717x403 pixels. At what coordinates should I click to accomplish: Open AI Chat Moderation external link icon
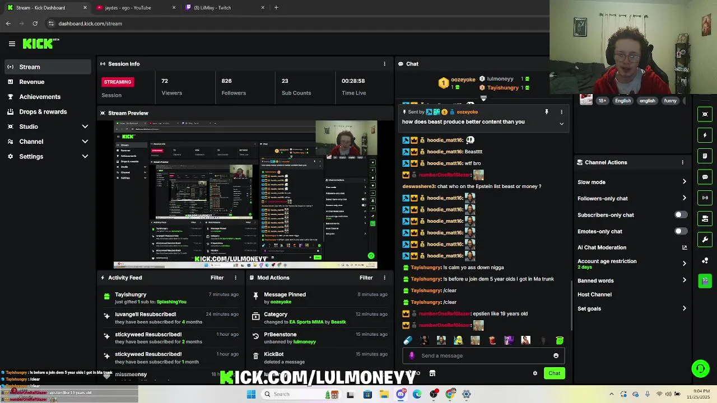tap(684, 247)
